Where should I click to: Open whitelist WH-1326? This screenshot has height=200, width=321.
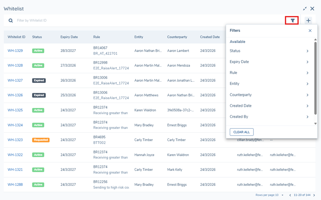click(x=15, y=95)
